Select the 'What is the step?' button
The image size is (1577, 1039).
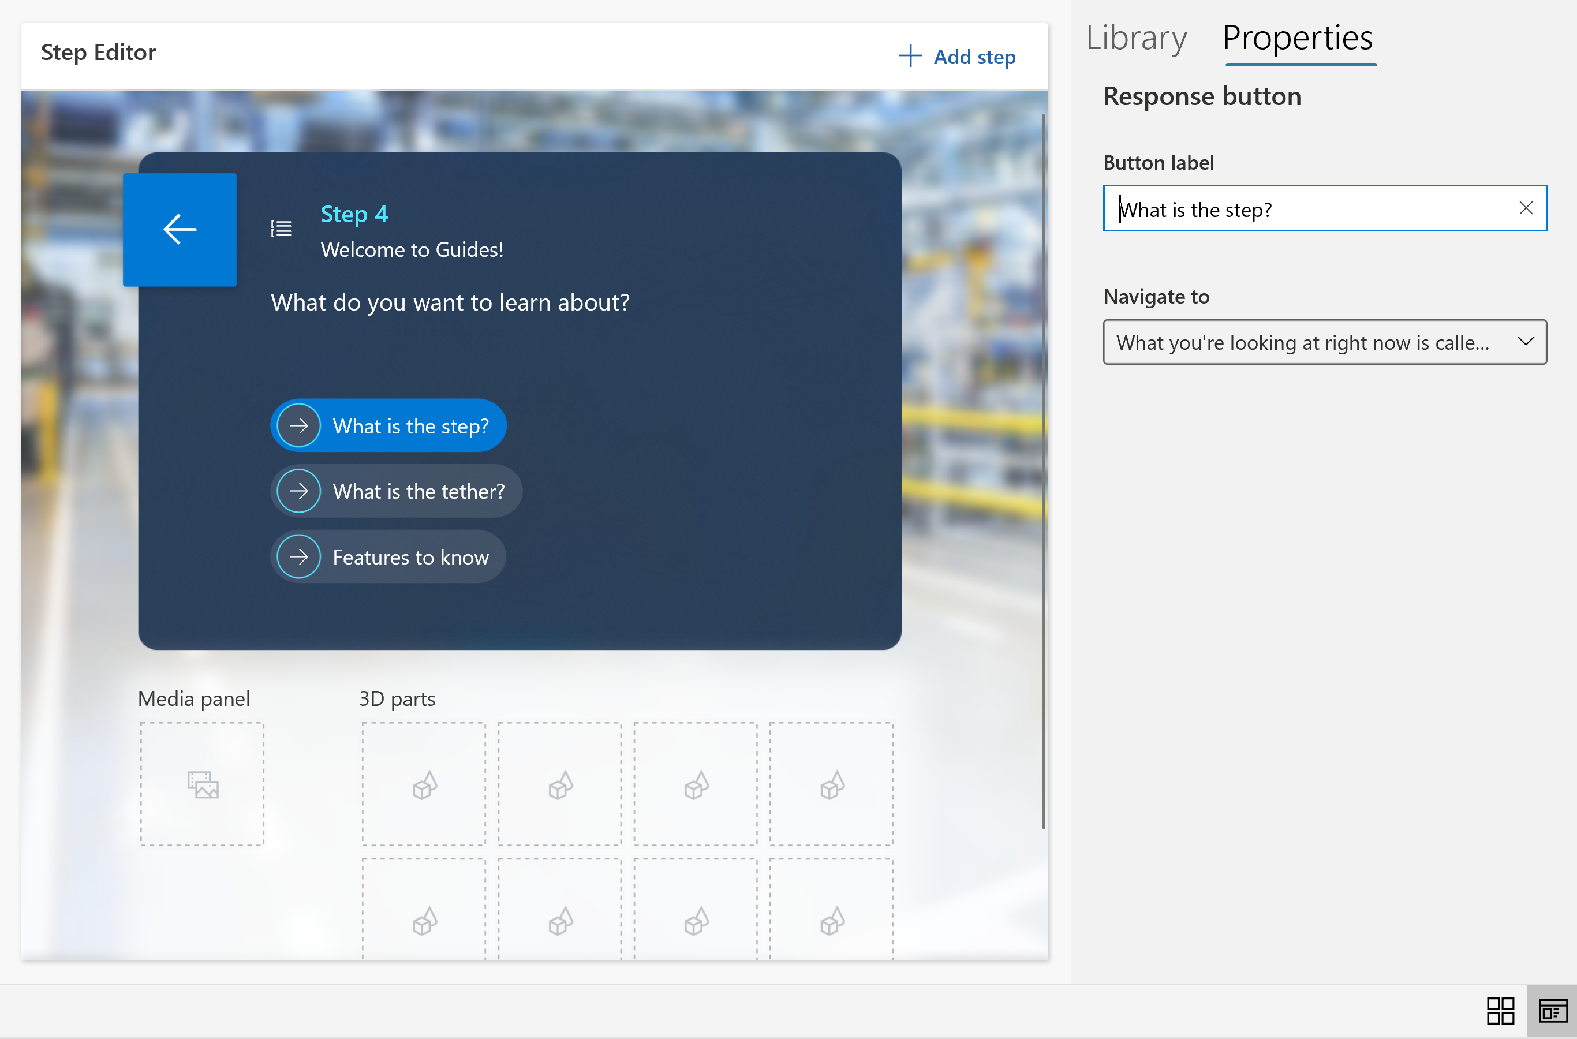coord(390,425)
